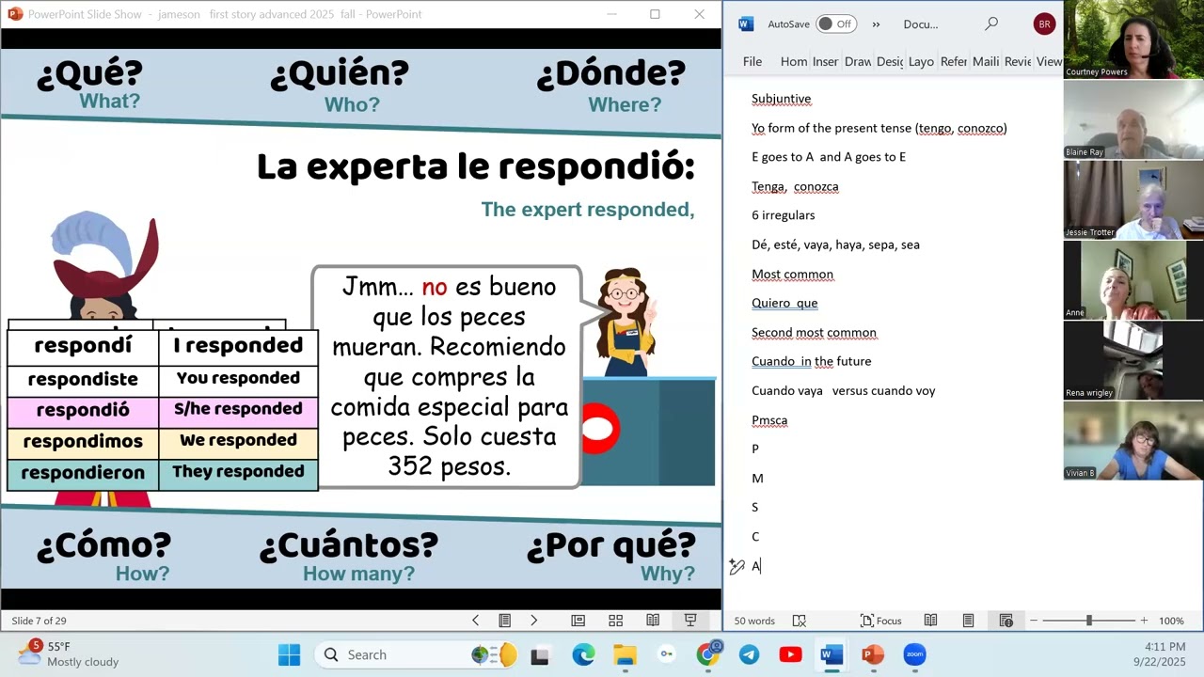
Task: Switch PowerPoint to Slide Sorter view
Action: pos(615,621)
